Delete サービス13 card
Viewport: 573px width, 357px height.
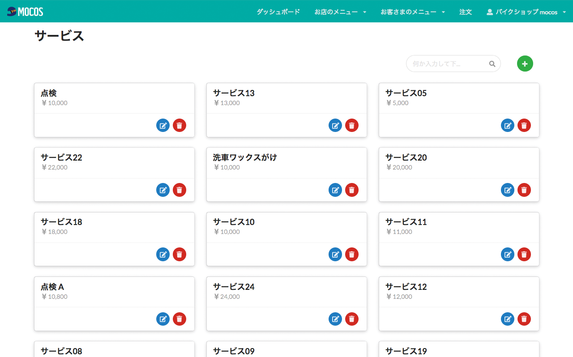pyautogui.click(x=352, y=125)
